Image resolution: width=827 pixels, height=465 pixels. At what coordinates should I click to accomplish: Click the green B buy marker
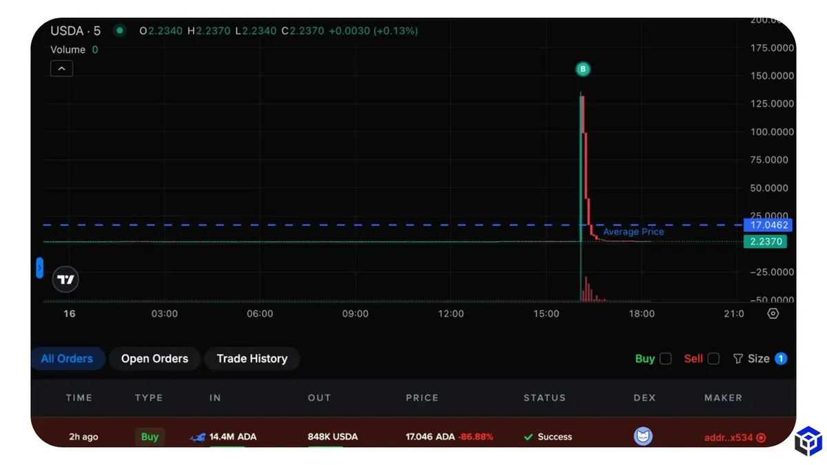pos(583,69)
